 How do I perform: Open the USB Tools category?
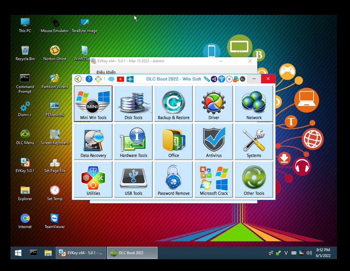133,179
